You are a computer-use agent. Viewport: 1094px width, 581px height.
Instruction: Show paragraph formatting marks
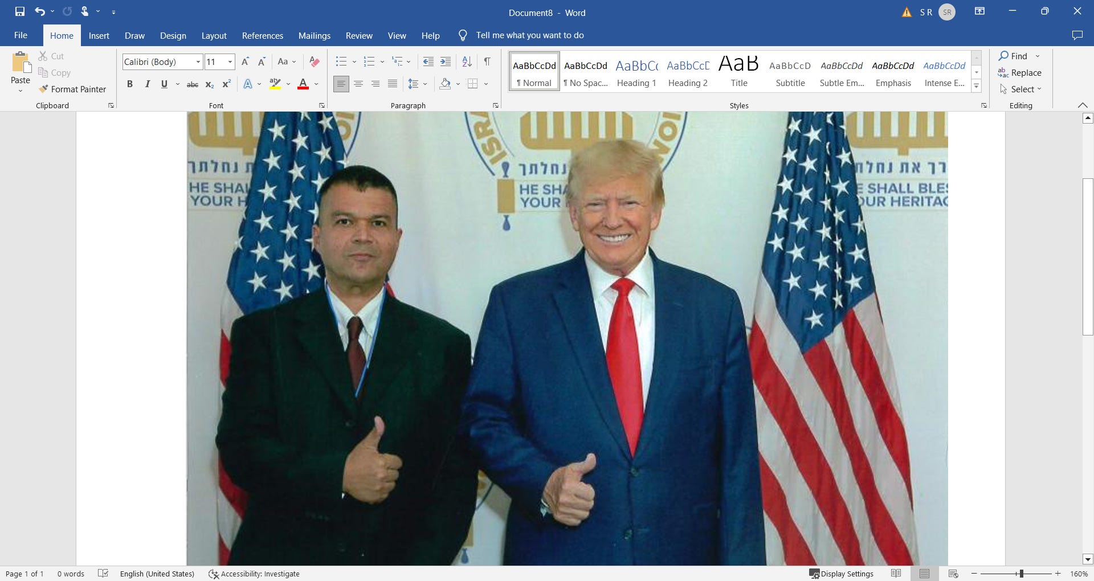tap(487, 62)
